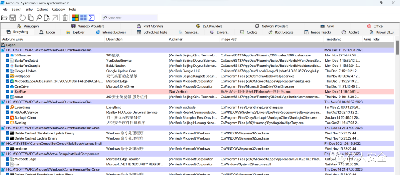Viewport: 400px width, 175px height.
Task: Switch to the WMI tab
Action: pos(327,26)
